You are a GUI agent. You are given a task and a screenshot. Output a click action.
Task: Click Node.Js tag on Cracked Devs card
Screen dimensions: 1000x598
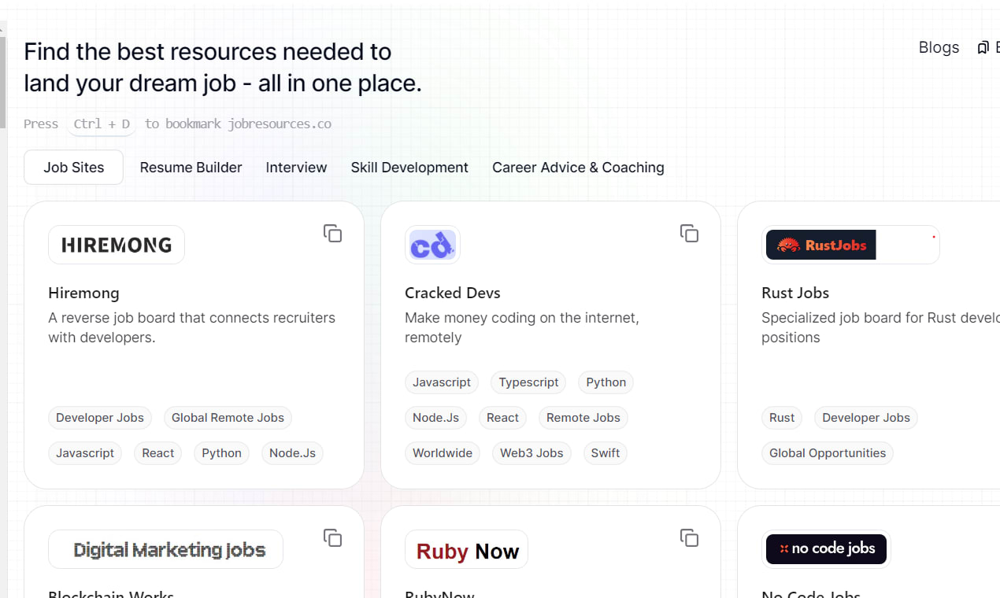(x=435, y=418)
